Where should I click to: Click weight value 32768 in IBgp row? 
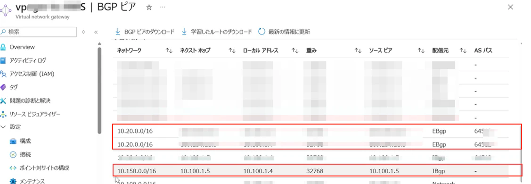(x=315, y=171)
